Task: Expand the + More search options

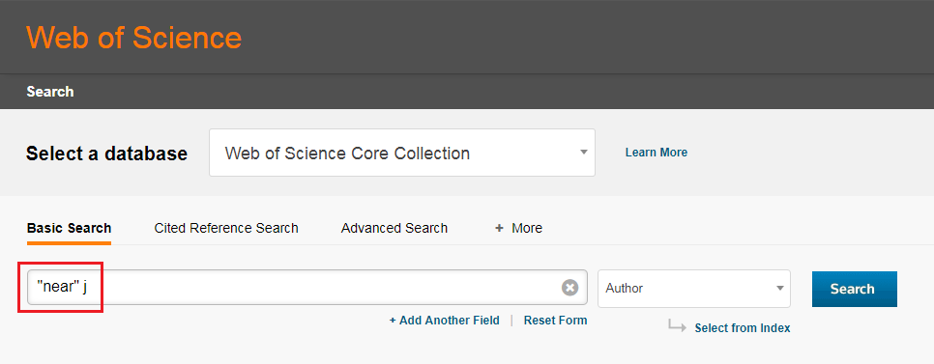Action: coord(519,229)
